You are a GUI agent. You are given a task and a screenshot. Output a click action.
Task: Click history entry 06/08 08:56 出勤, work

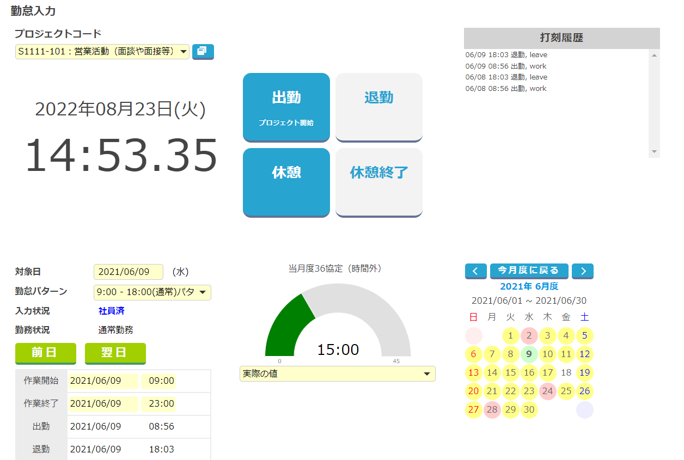pyautogui.click(x=506, y=88)
